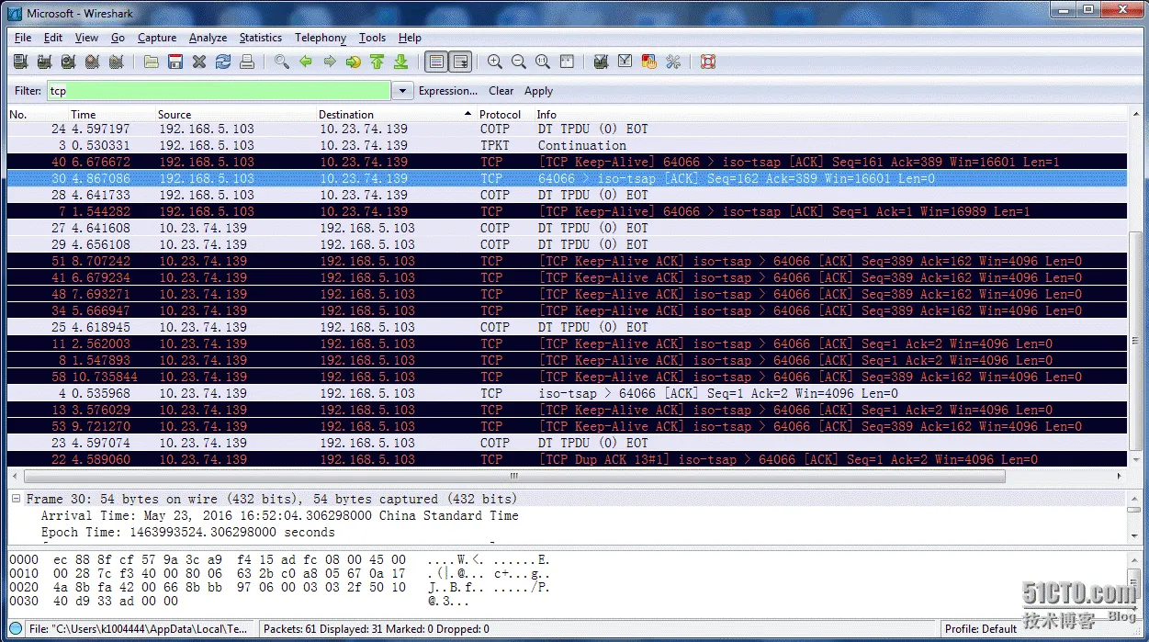
Task: Stop the running capture icon
Action: (x=92, y=62)
